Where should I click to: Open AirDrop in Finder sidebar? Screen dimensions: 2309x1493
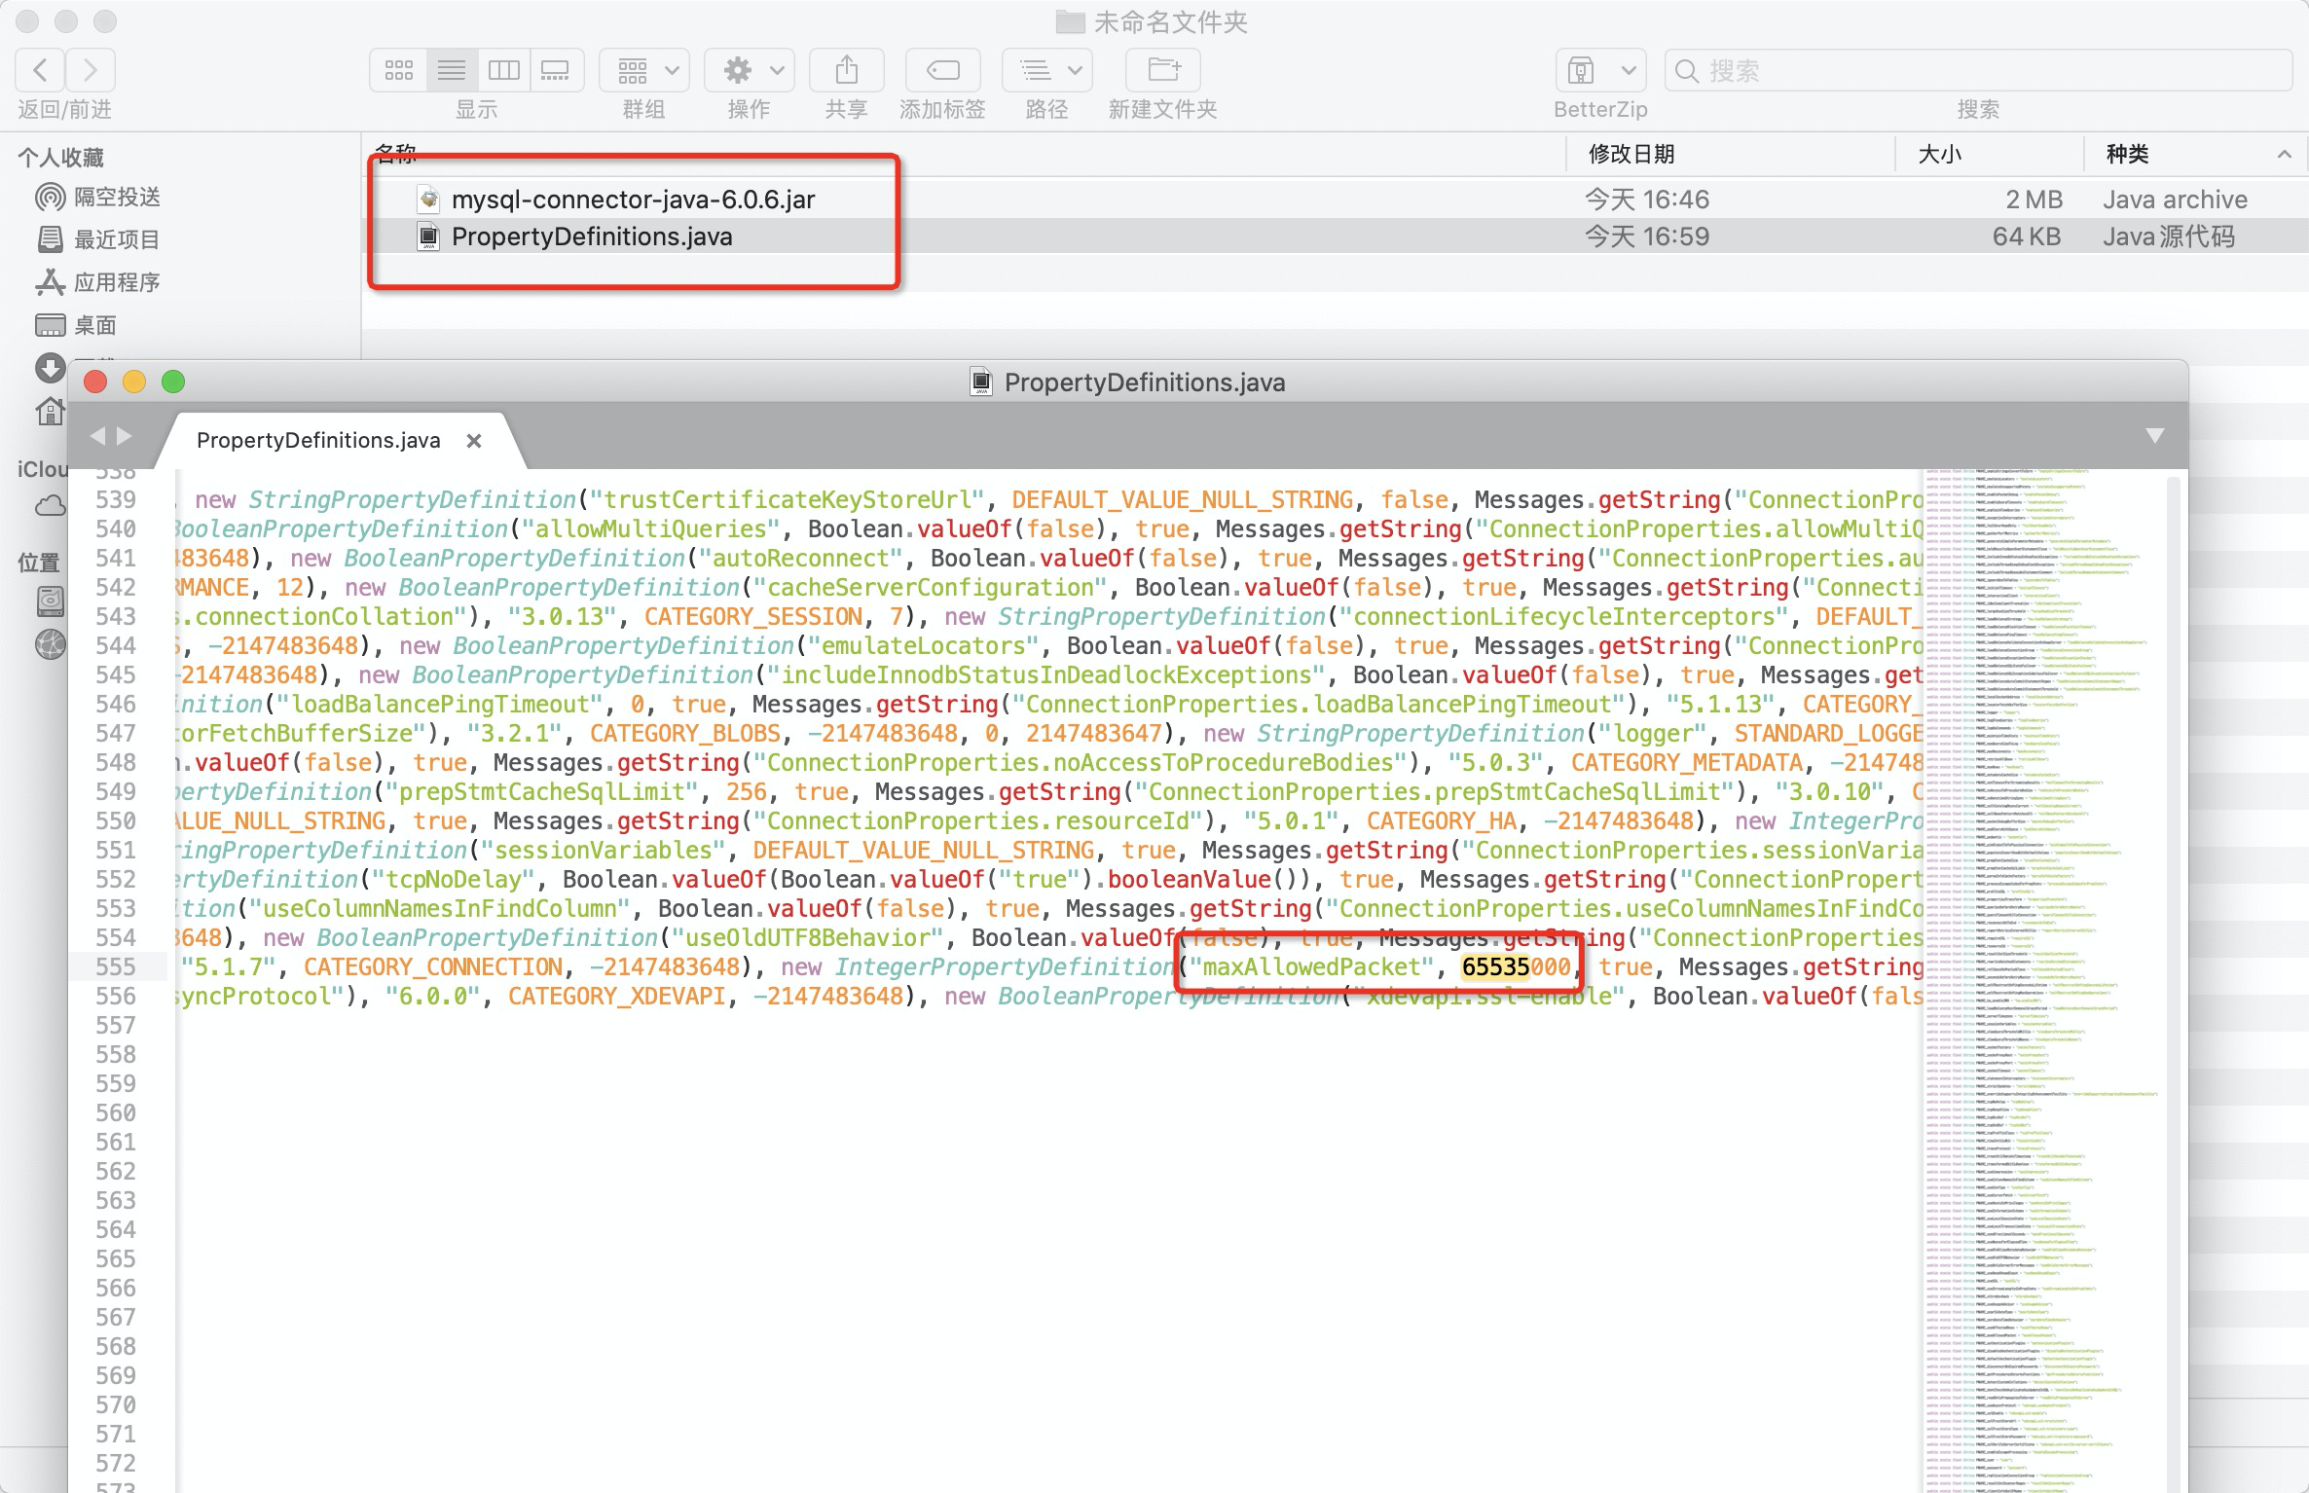pyautogui.click(x=97, y=198)
